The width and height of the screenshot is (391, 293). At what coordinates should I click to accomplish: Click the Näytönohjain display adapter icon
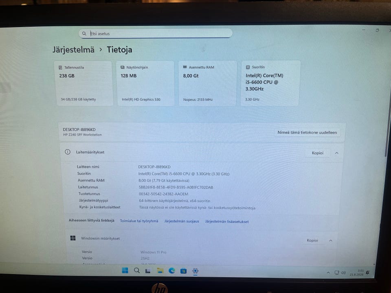(x=123, y=68)
